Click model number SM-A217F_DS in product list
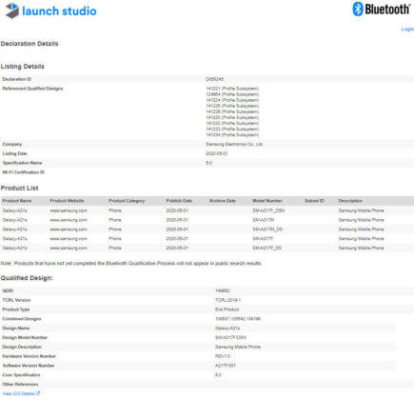This screenshot has height=400, width=414. click(266, 248)
